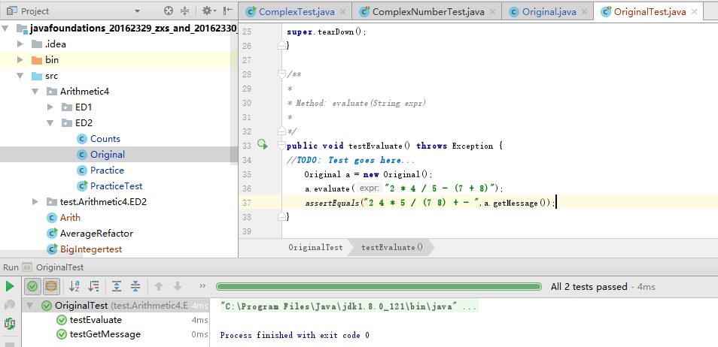The height and width of the screenshot is (347, 718).
Task: Collapse the ED2 package
Action: [50, 123]
